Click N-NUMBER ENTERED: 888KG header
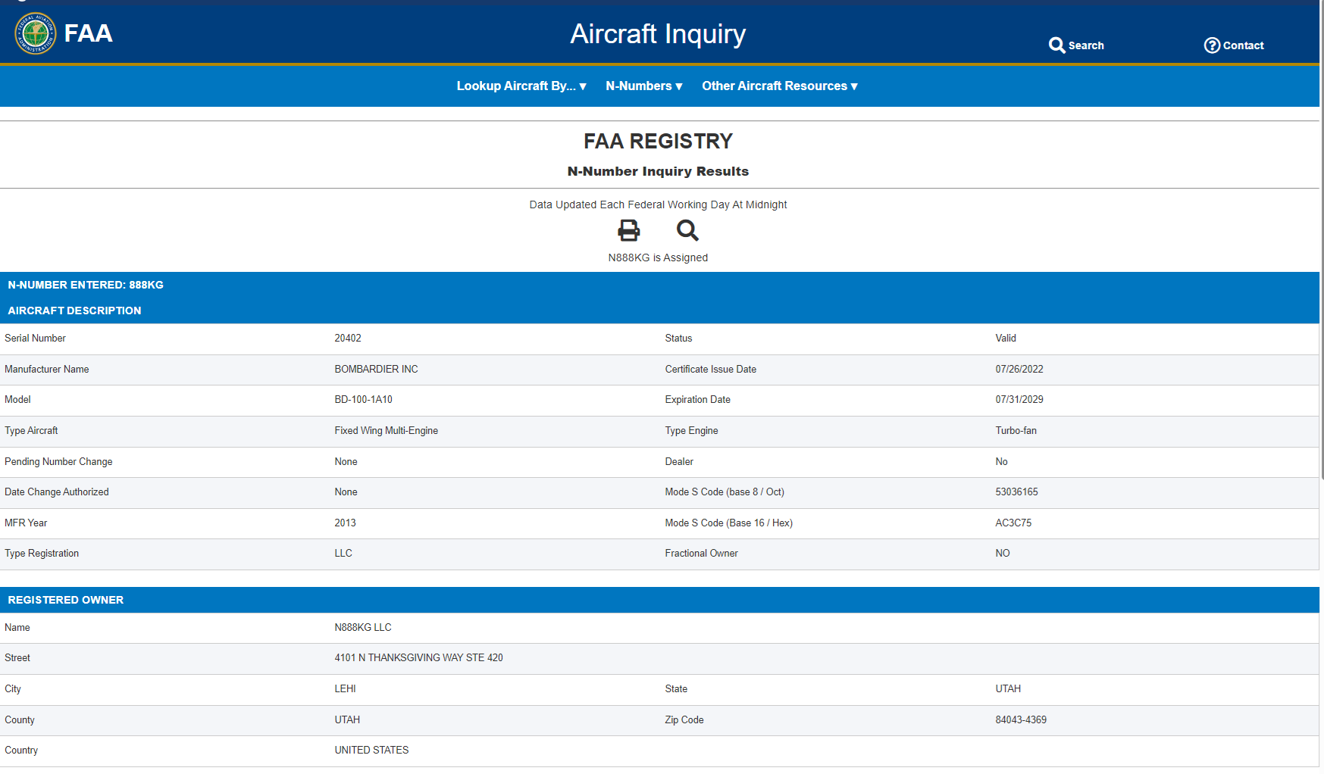This screenshot has width=1324, height=774. pyautogui.click(x=86, y=285)
